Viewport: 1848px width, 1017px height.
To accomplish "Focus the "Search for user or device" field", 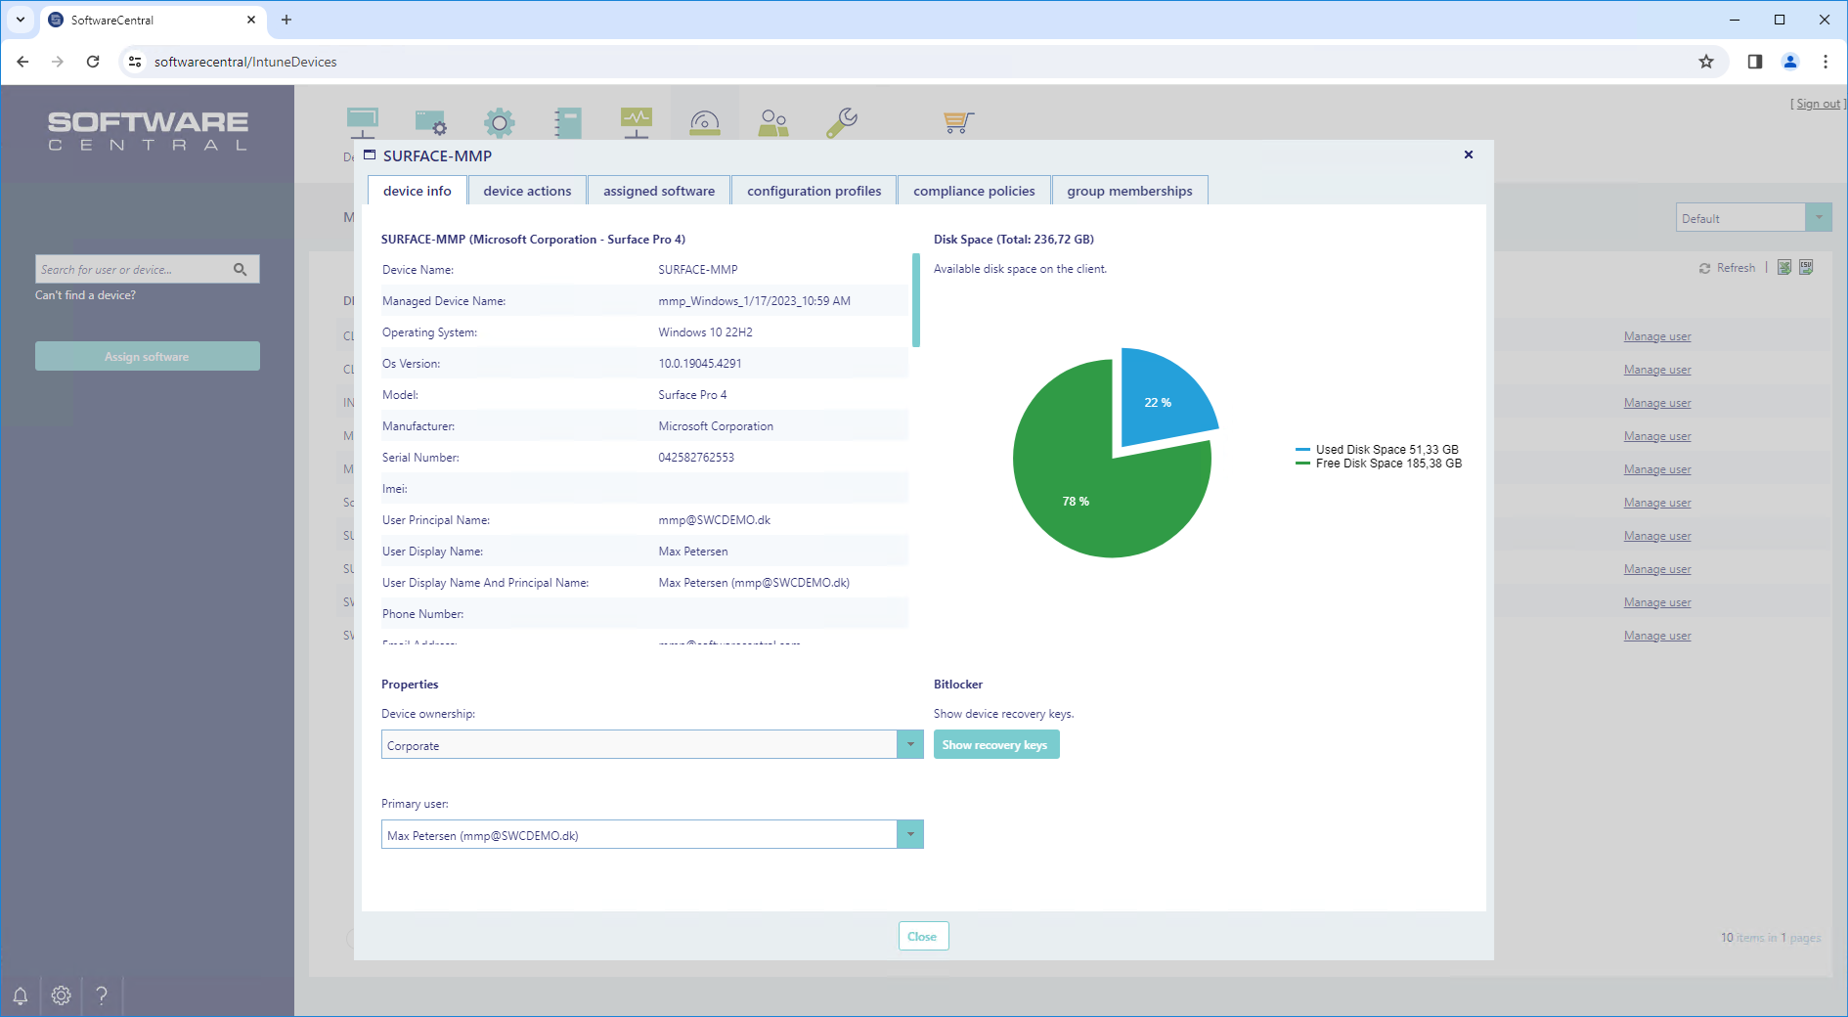I will click(x=132, y=270).
